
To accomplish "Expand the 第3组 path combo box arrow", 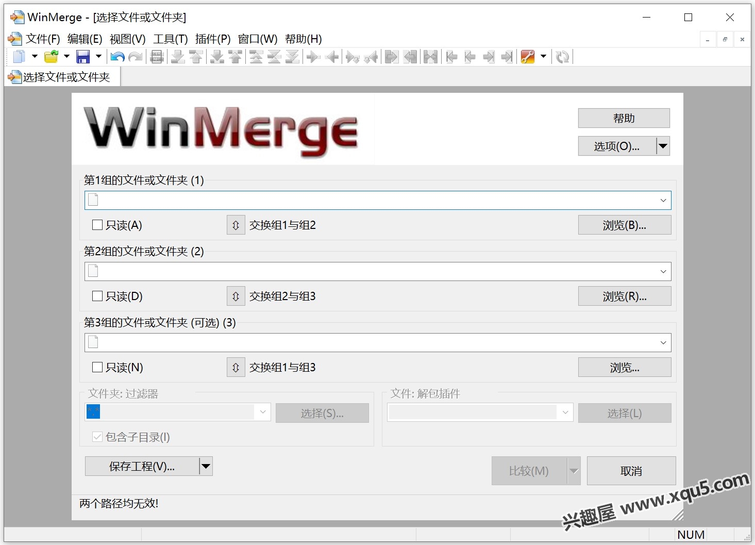I will [x=663, y=342].
